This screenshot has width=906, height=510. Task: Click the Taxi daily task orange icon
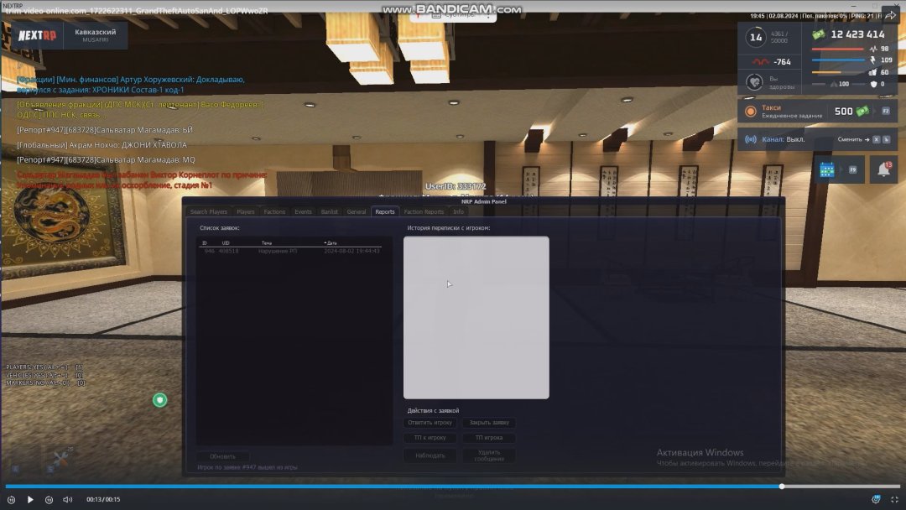tap(750, 112)
